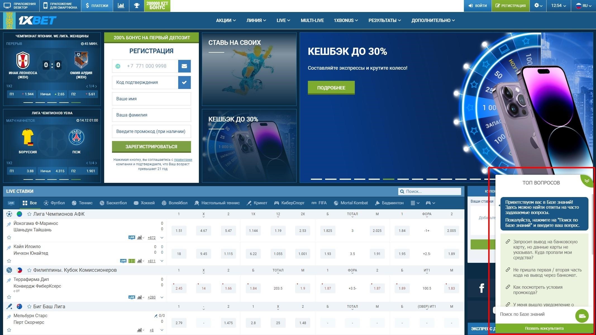The height and width of the screenshot is (335, 596).
Task: Open the ЛИНИЯ menu
Action: 256,20
